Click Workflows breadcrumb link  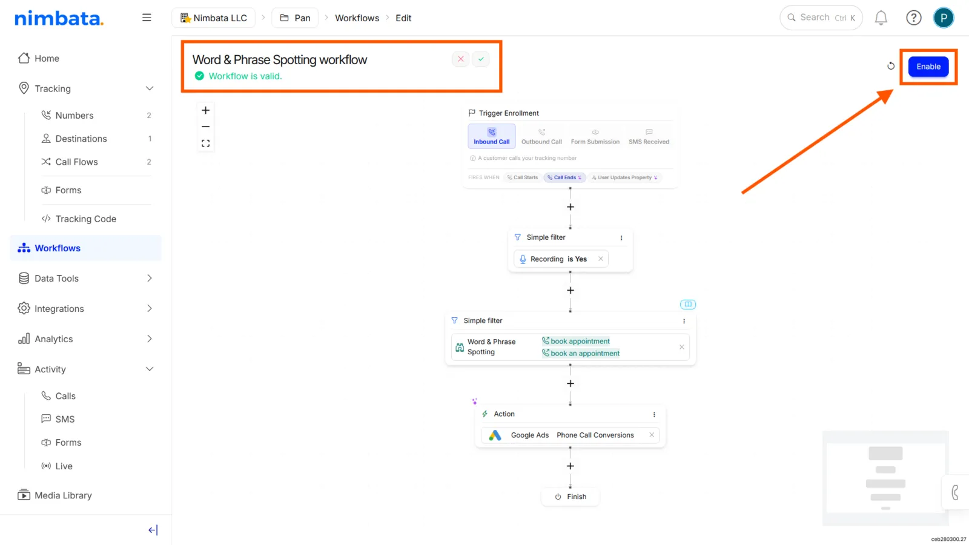click(x=357, y=18)
